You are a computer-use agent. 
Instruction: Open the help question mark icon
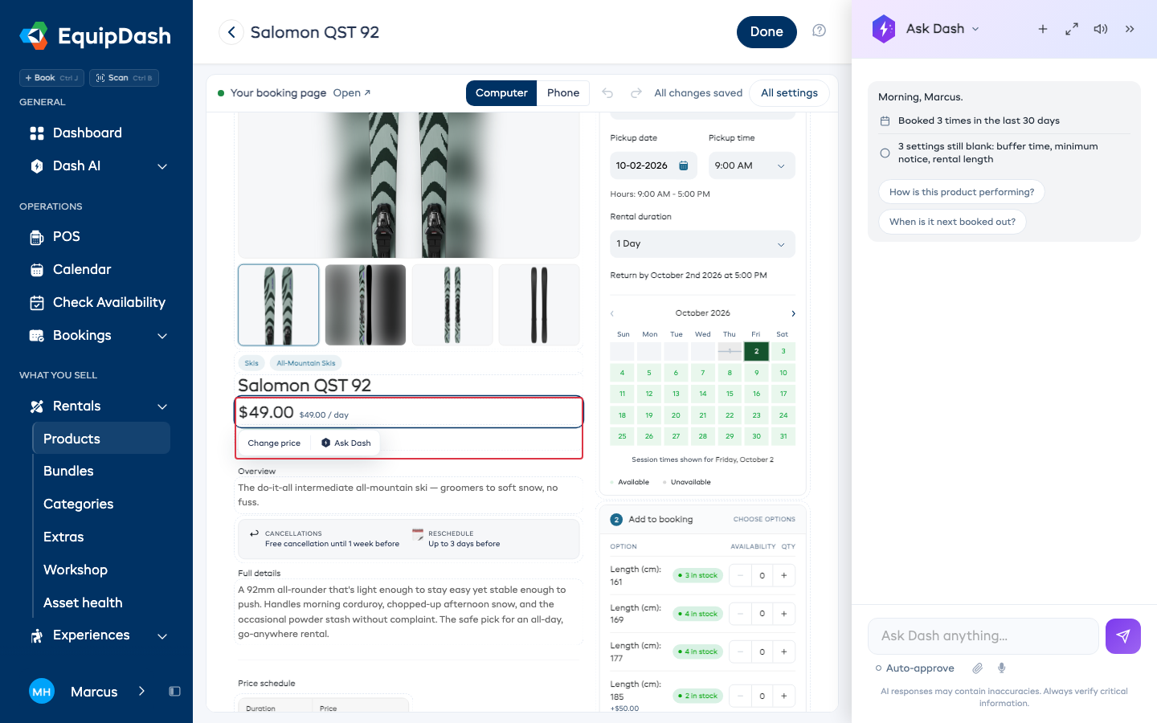click(x=819, y=31)
